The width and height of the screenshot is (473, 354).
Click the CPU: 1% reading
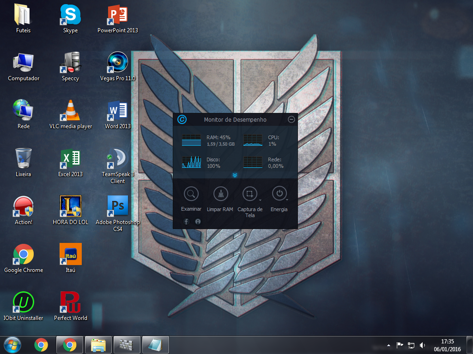pyautogui.click(x=273, y=141)
